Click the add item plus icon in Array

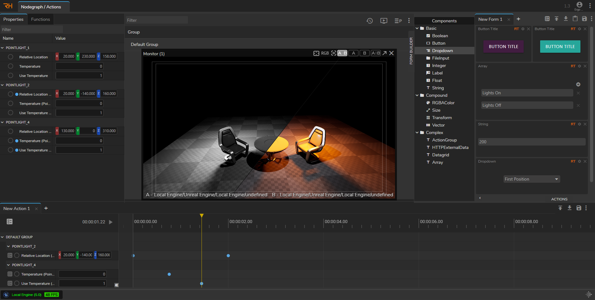point(578,84)
